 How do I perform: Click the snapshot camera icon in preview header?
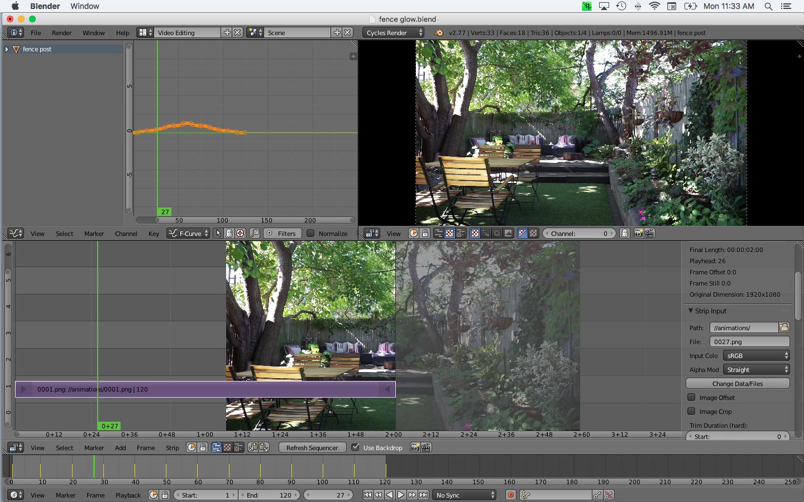pos(638,233)
